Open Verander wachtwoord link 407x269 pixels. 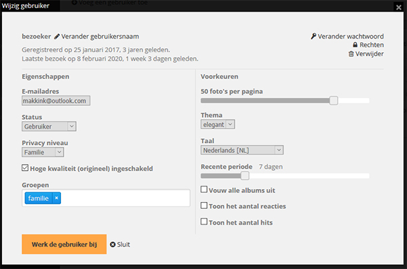(351, 37)
